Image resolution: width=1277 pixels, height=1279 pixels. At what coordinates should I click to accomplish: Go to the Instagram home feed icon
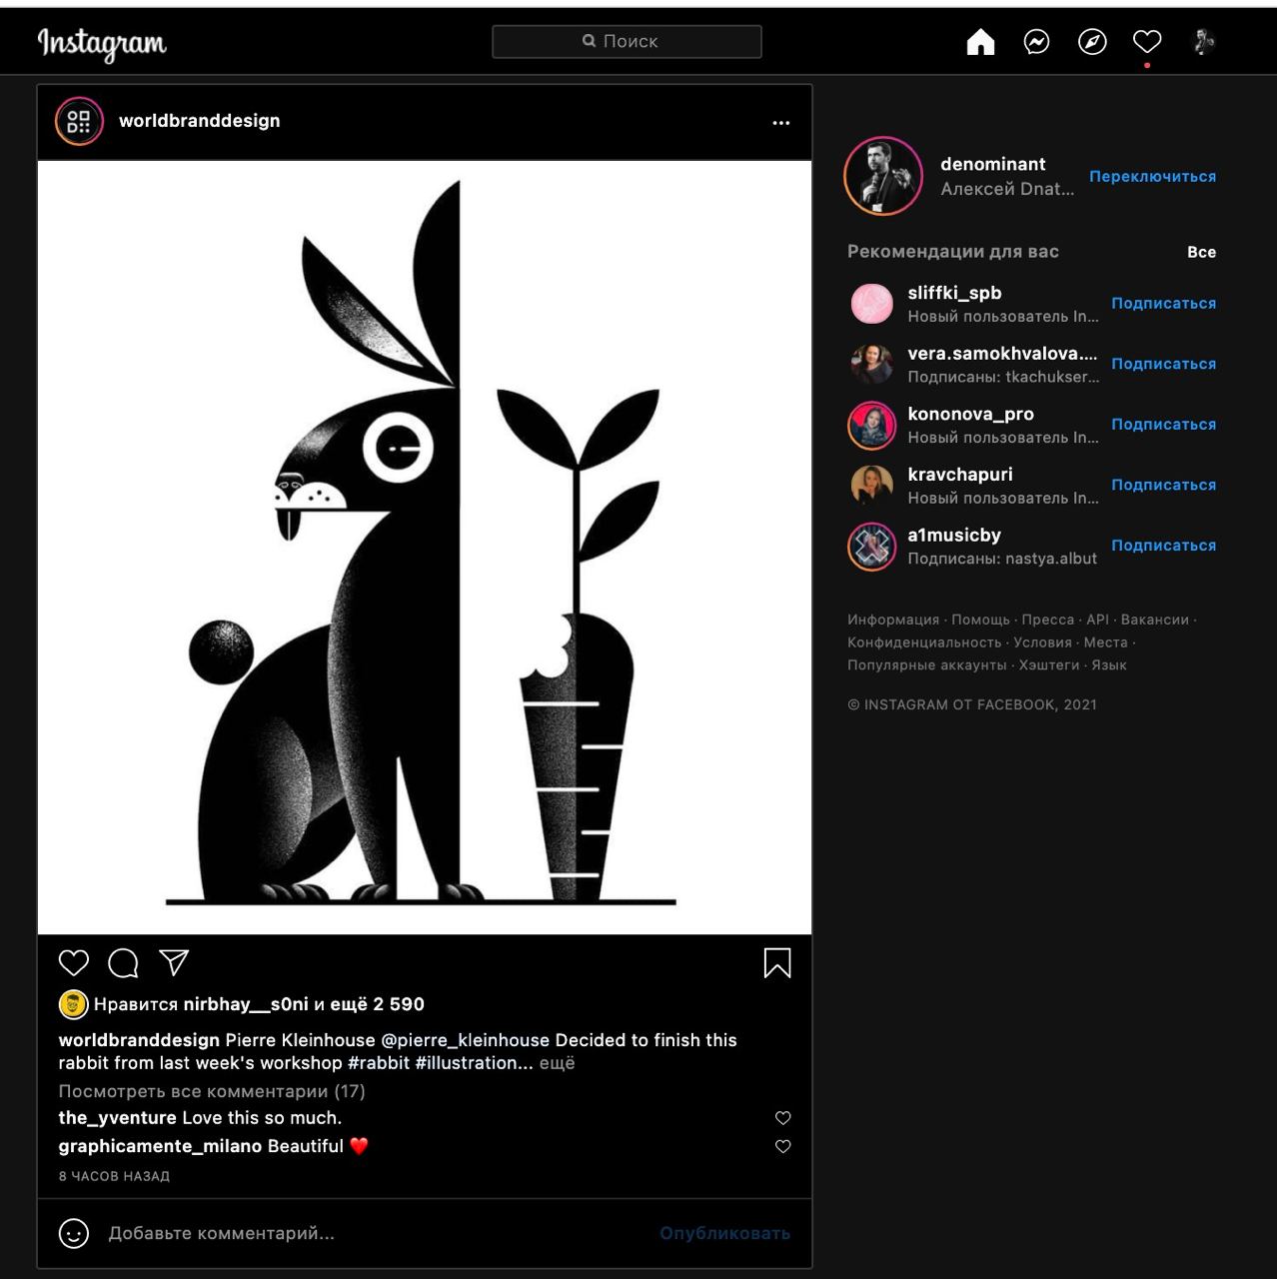click(980, 42)
